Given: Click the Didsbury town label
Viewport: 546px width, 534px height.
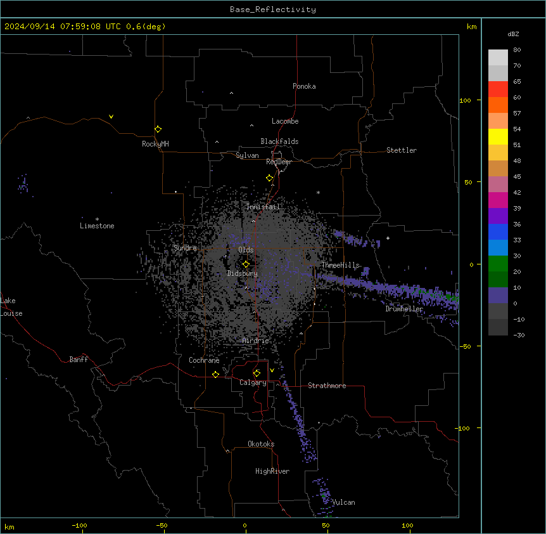Looking at the screenshot, I should pos(243,273).
